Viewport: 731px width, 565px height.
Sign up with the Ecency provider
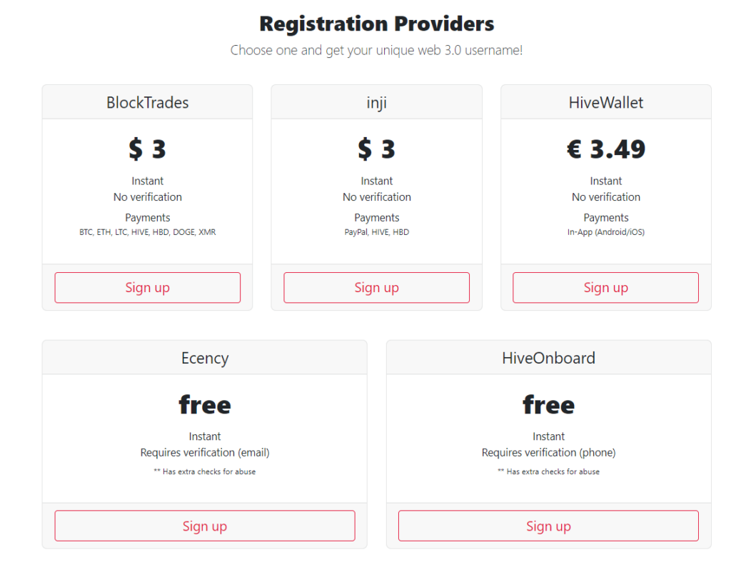point(204,526)
